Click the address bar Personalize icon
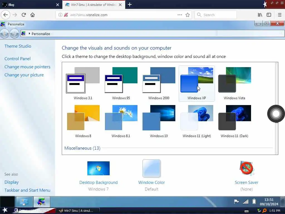 tap(23, 33)
